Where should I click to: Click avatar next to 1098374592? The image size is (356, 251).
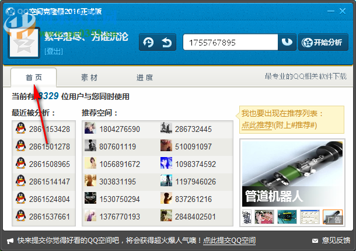(x=166, y=163)
